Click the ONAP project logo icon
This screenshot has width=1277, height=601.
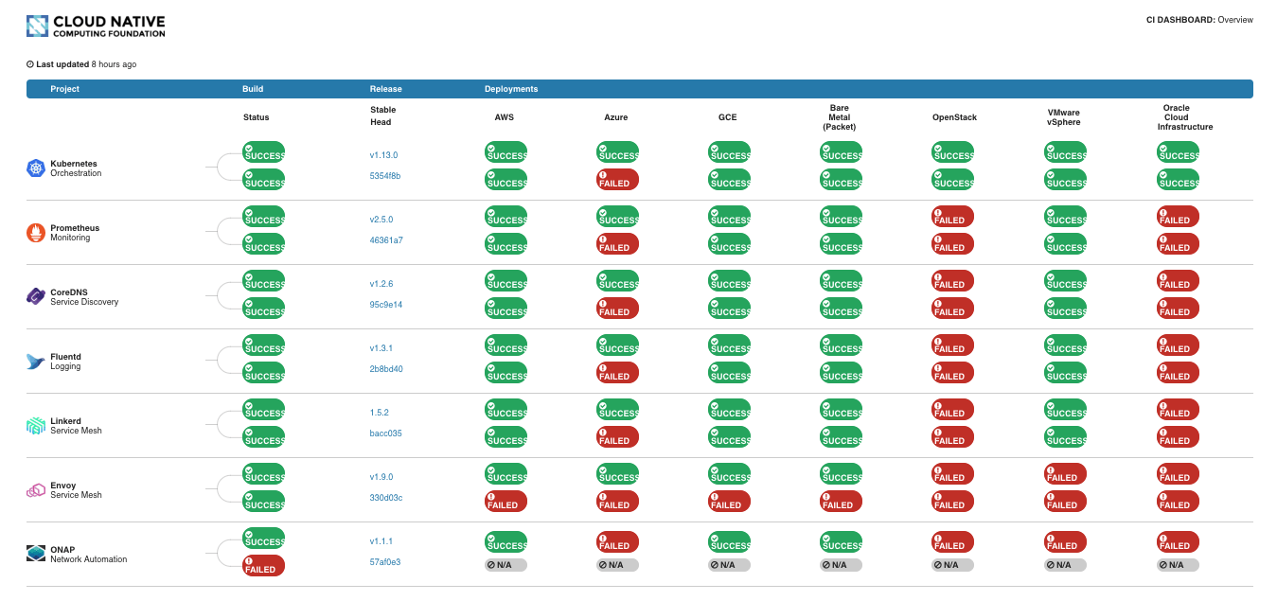point(36,555)
